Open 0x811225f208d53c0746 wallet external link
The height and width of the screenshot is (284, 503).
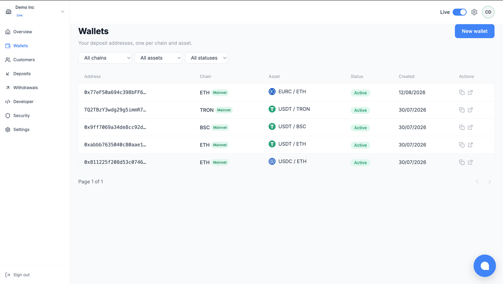click(470, 162)
